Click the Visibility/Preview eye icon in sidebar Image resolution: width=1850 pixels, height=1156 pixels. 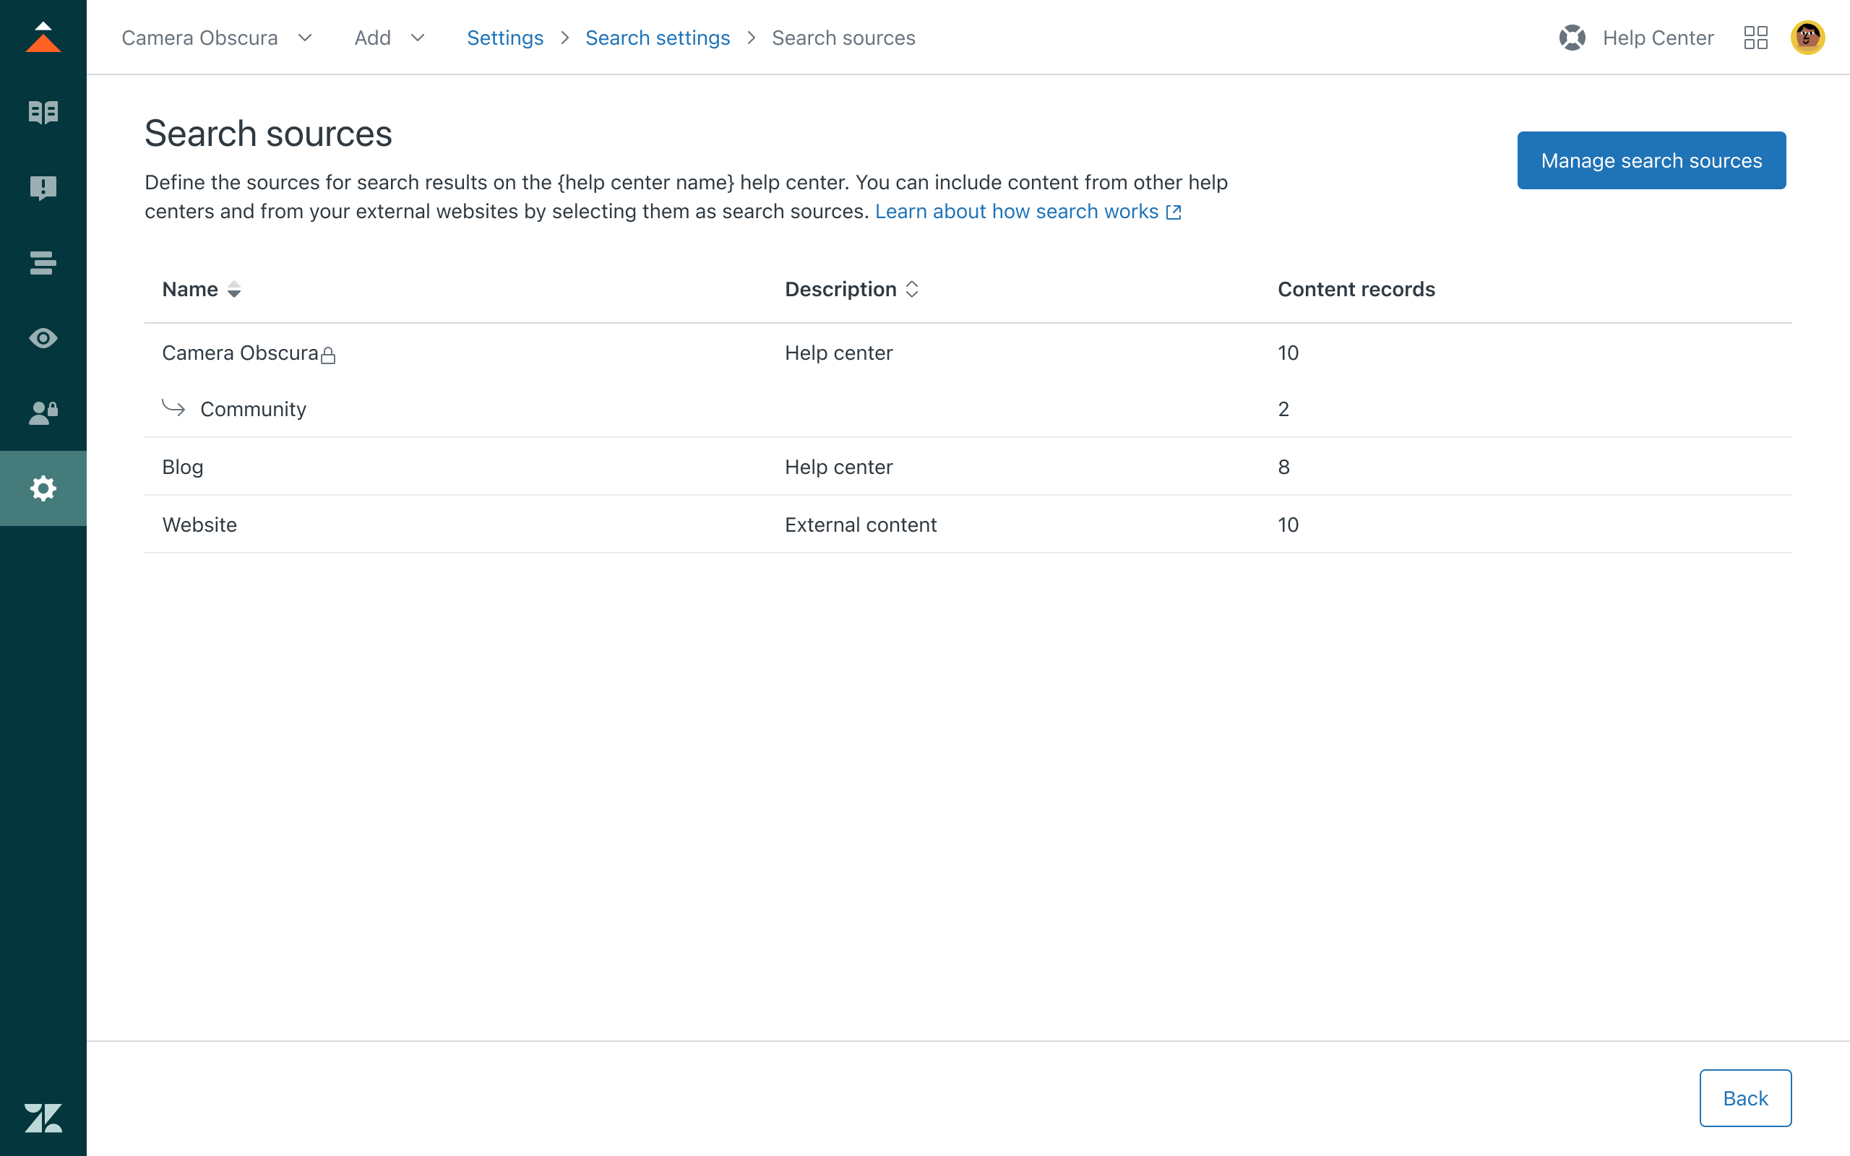[x=43, y=337]
